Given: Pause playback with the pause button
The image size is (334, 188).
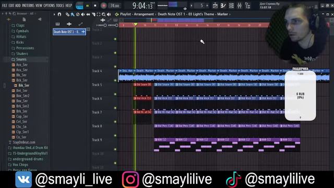Looking at the screenshot, I should [x=87, y=6].
